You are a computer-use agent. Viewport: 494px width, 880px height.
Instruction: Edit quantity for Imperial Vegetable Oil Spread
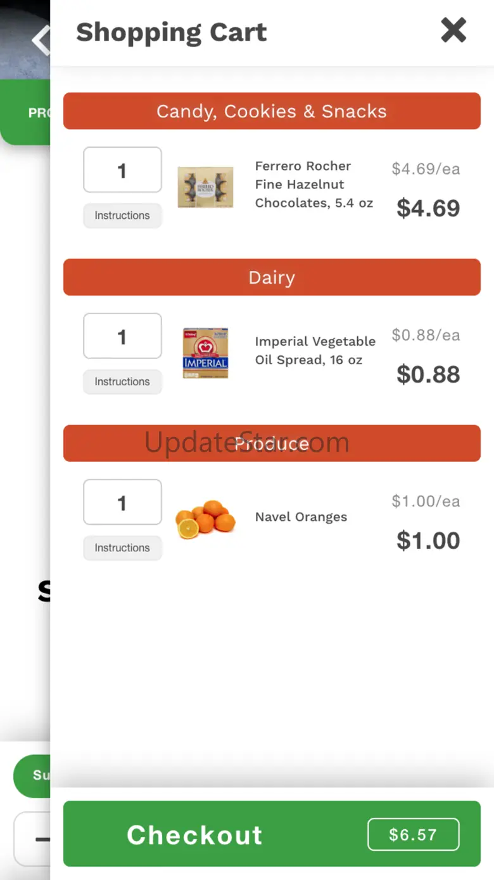(x=122, y=336)
